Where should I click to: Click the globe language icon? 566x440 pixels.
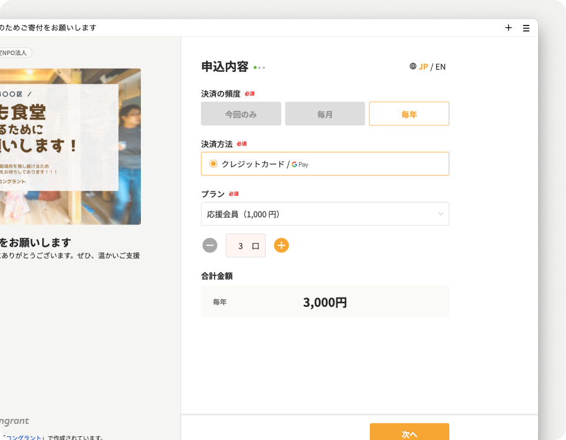coord(413,66)
